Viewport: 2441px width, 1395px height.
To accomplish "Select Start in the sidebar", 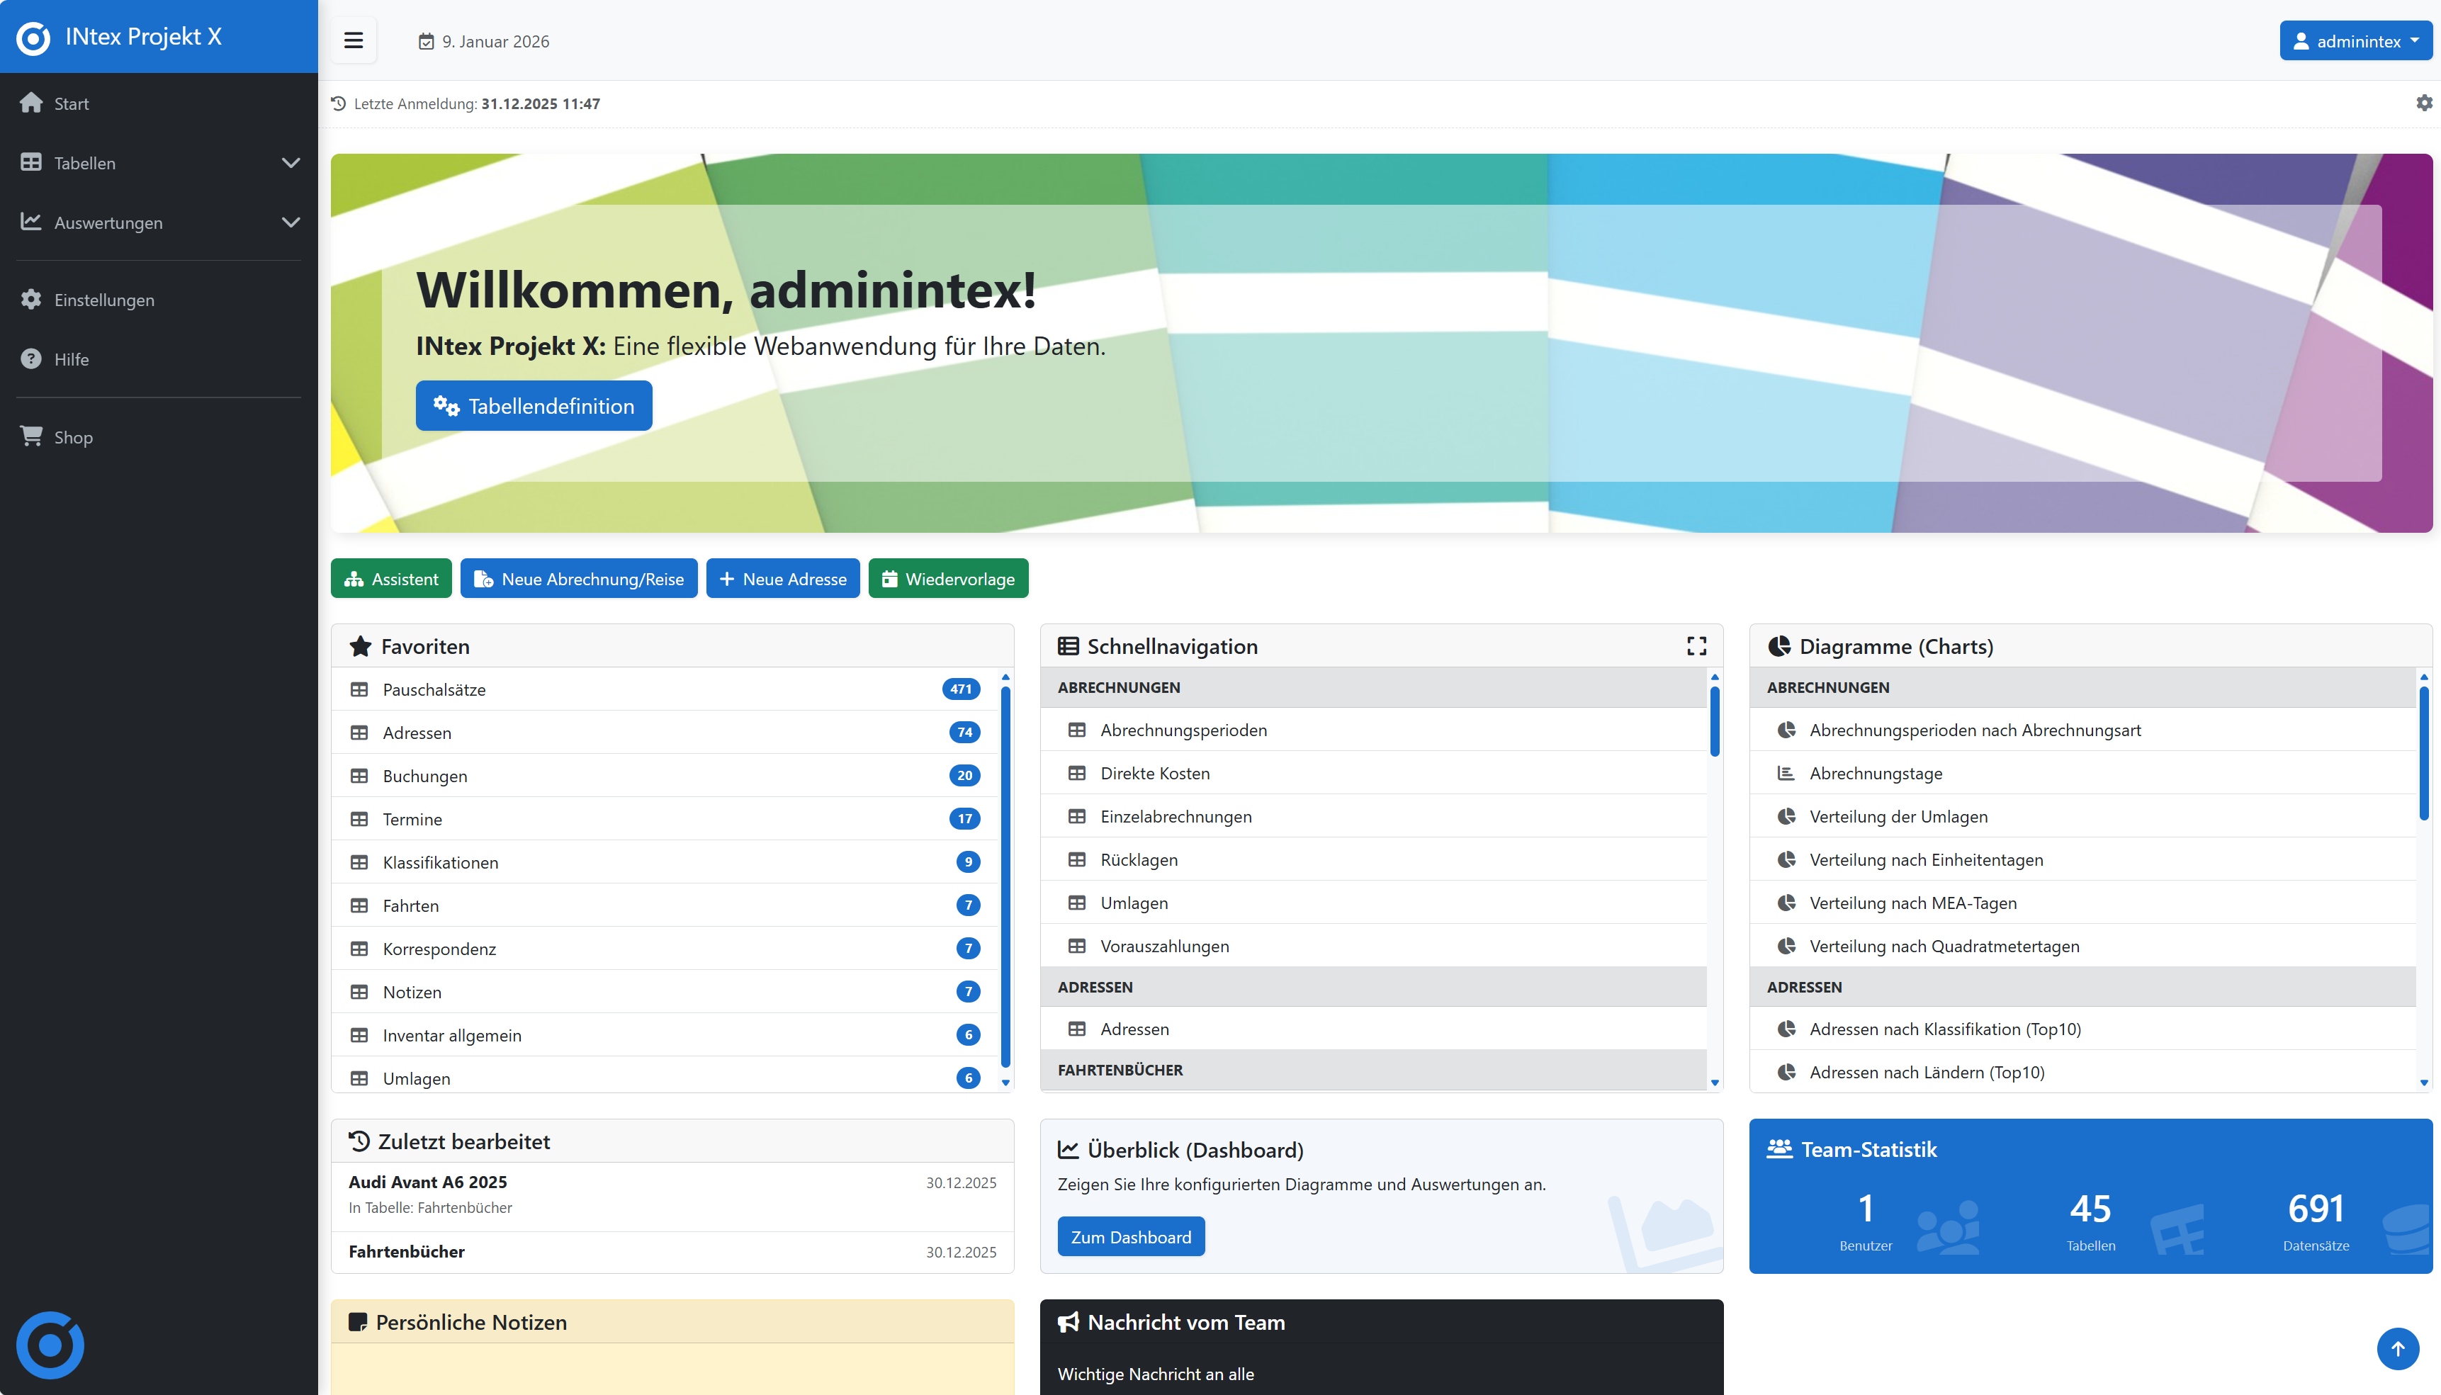I will (71, 103).
